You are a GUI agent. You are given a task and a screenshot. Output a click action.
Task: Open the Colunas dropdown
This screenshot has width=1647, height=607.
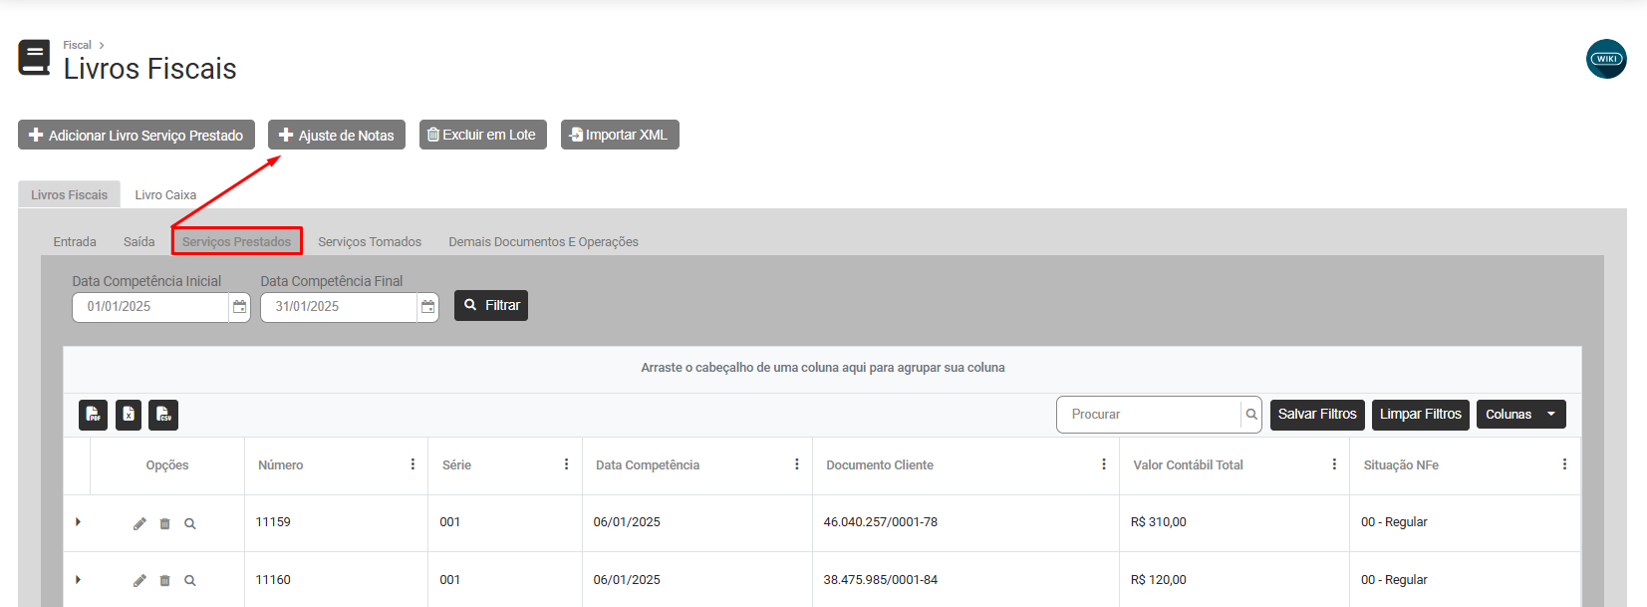(1520, 415)
